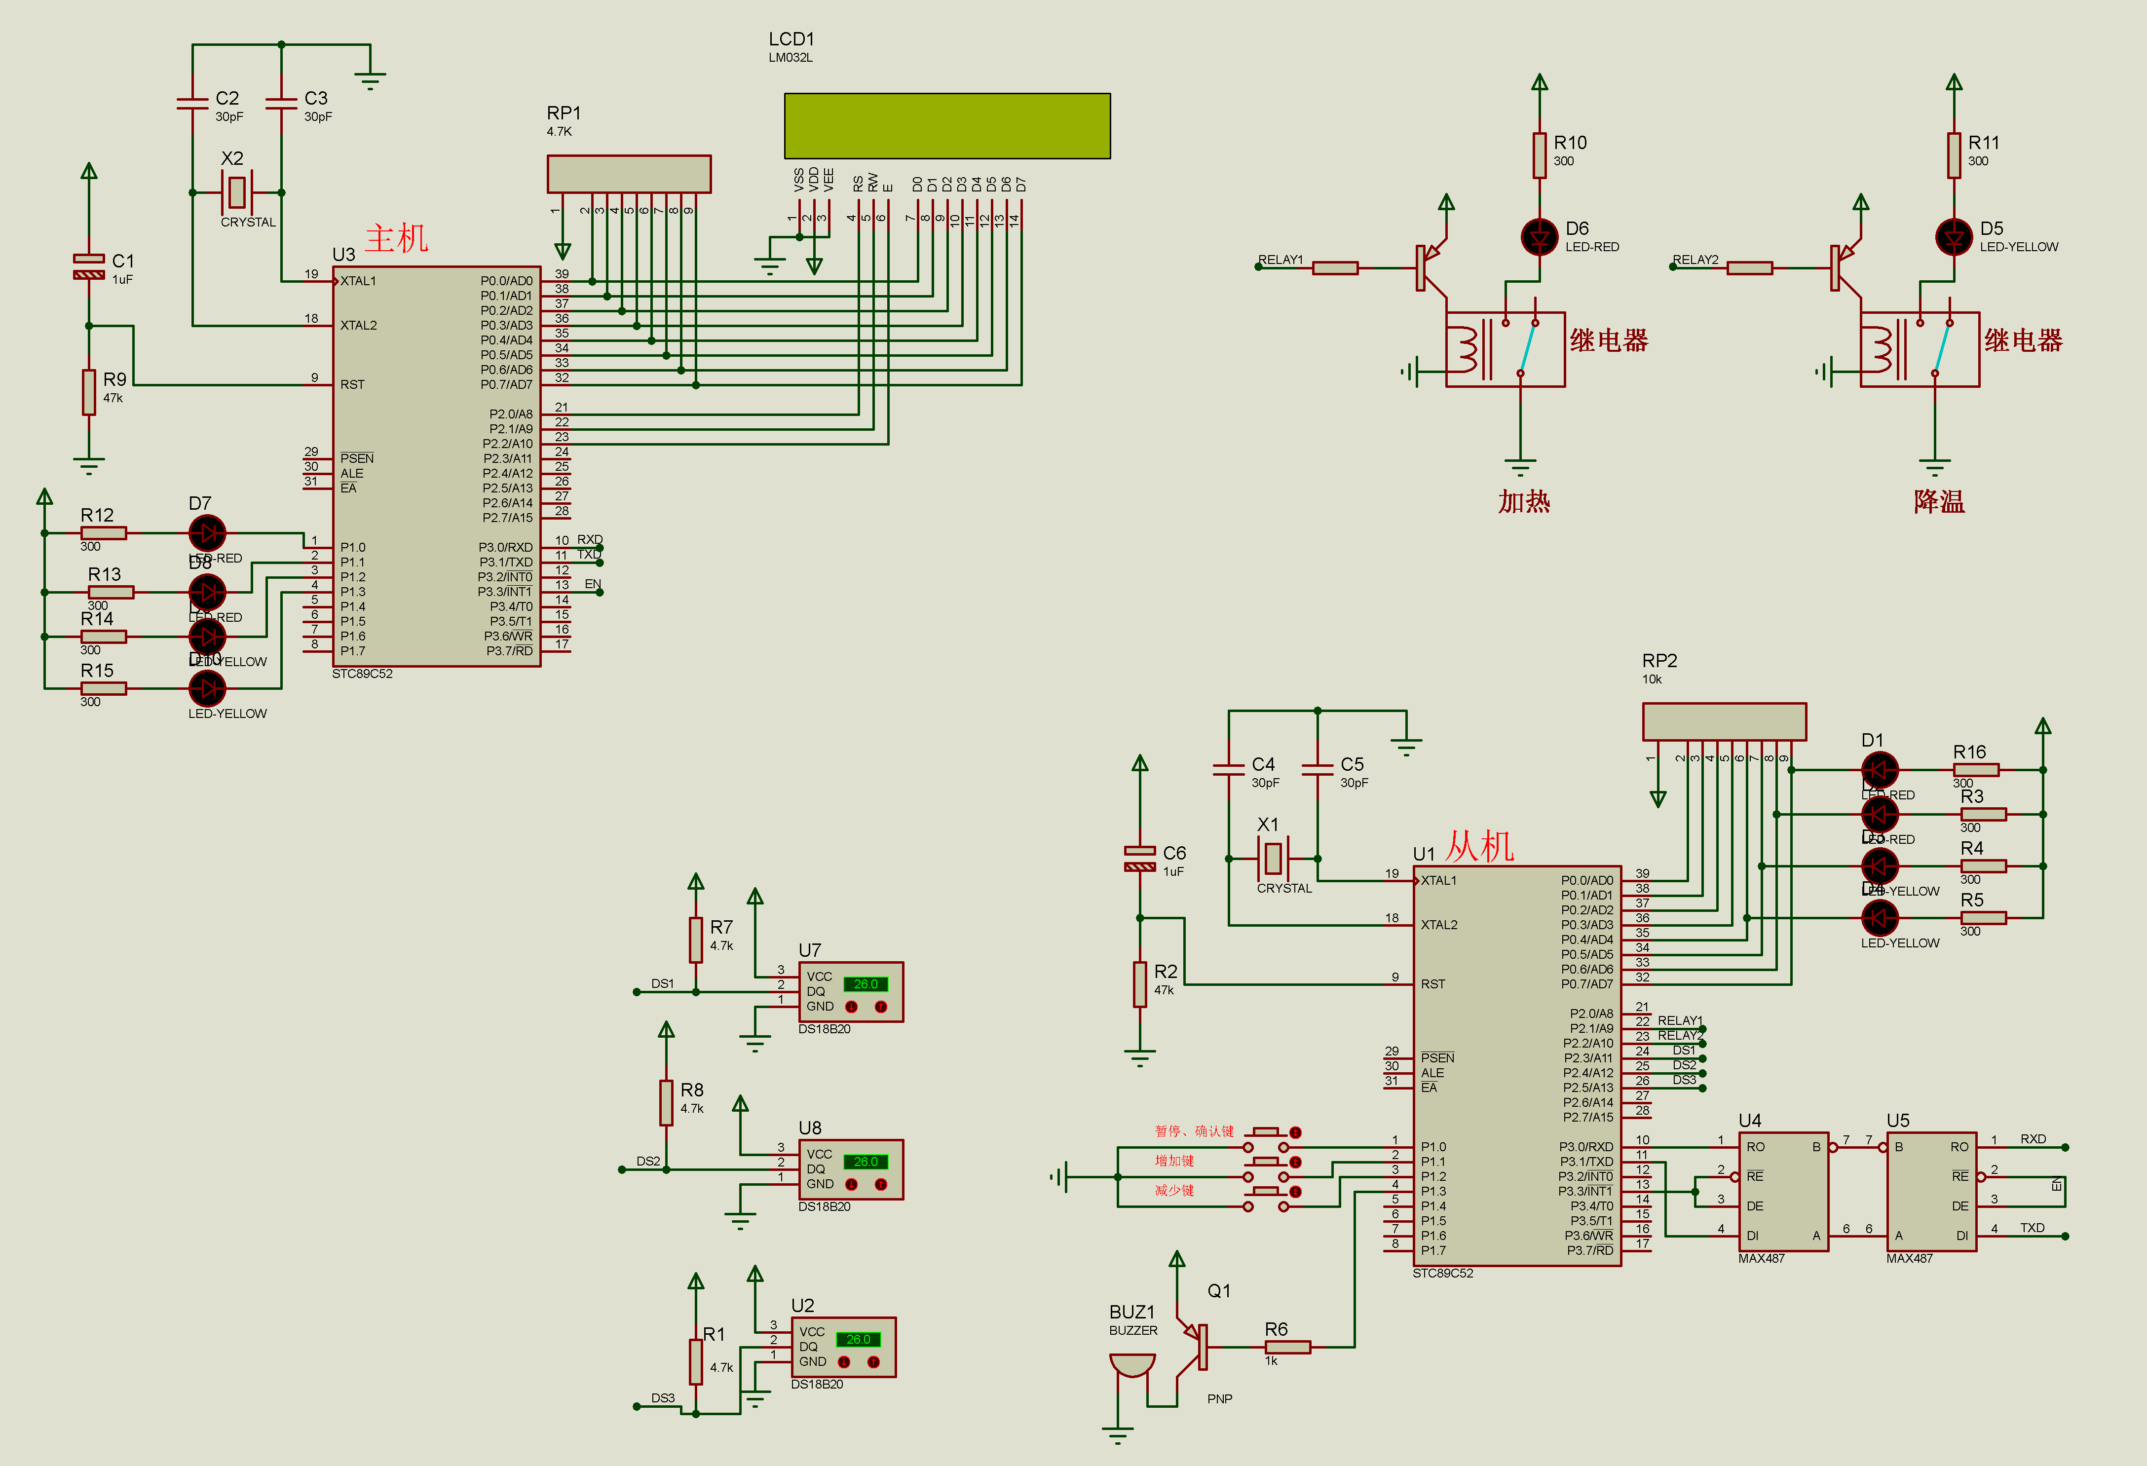Select the RP2 10k resistor pack body

[1724, 721]
